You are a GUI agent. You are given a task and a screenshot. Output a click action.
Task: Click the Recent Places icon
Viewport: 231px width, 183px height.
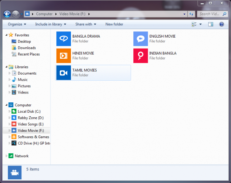(14, 54)
